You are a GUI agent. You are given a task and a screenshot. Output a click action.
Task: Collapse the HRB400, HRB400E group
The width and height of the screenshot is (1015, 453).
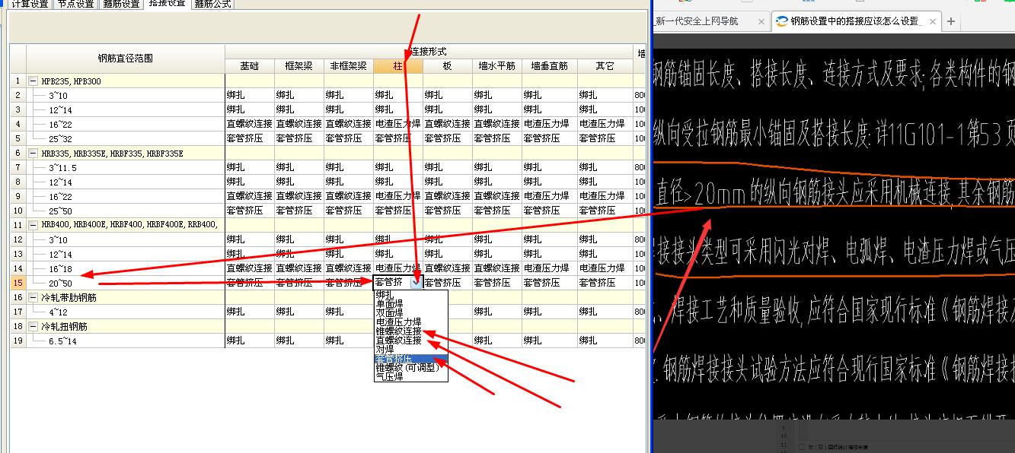coord(33,225)
